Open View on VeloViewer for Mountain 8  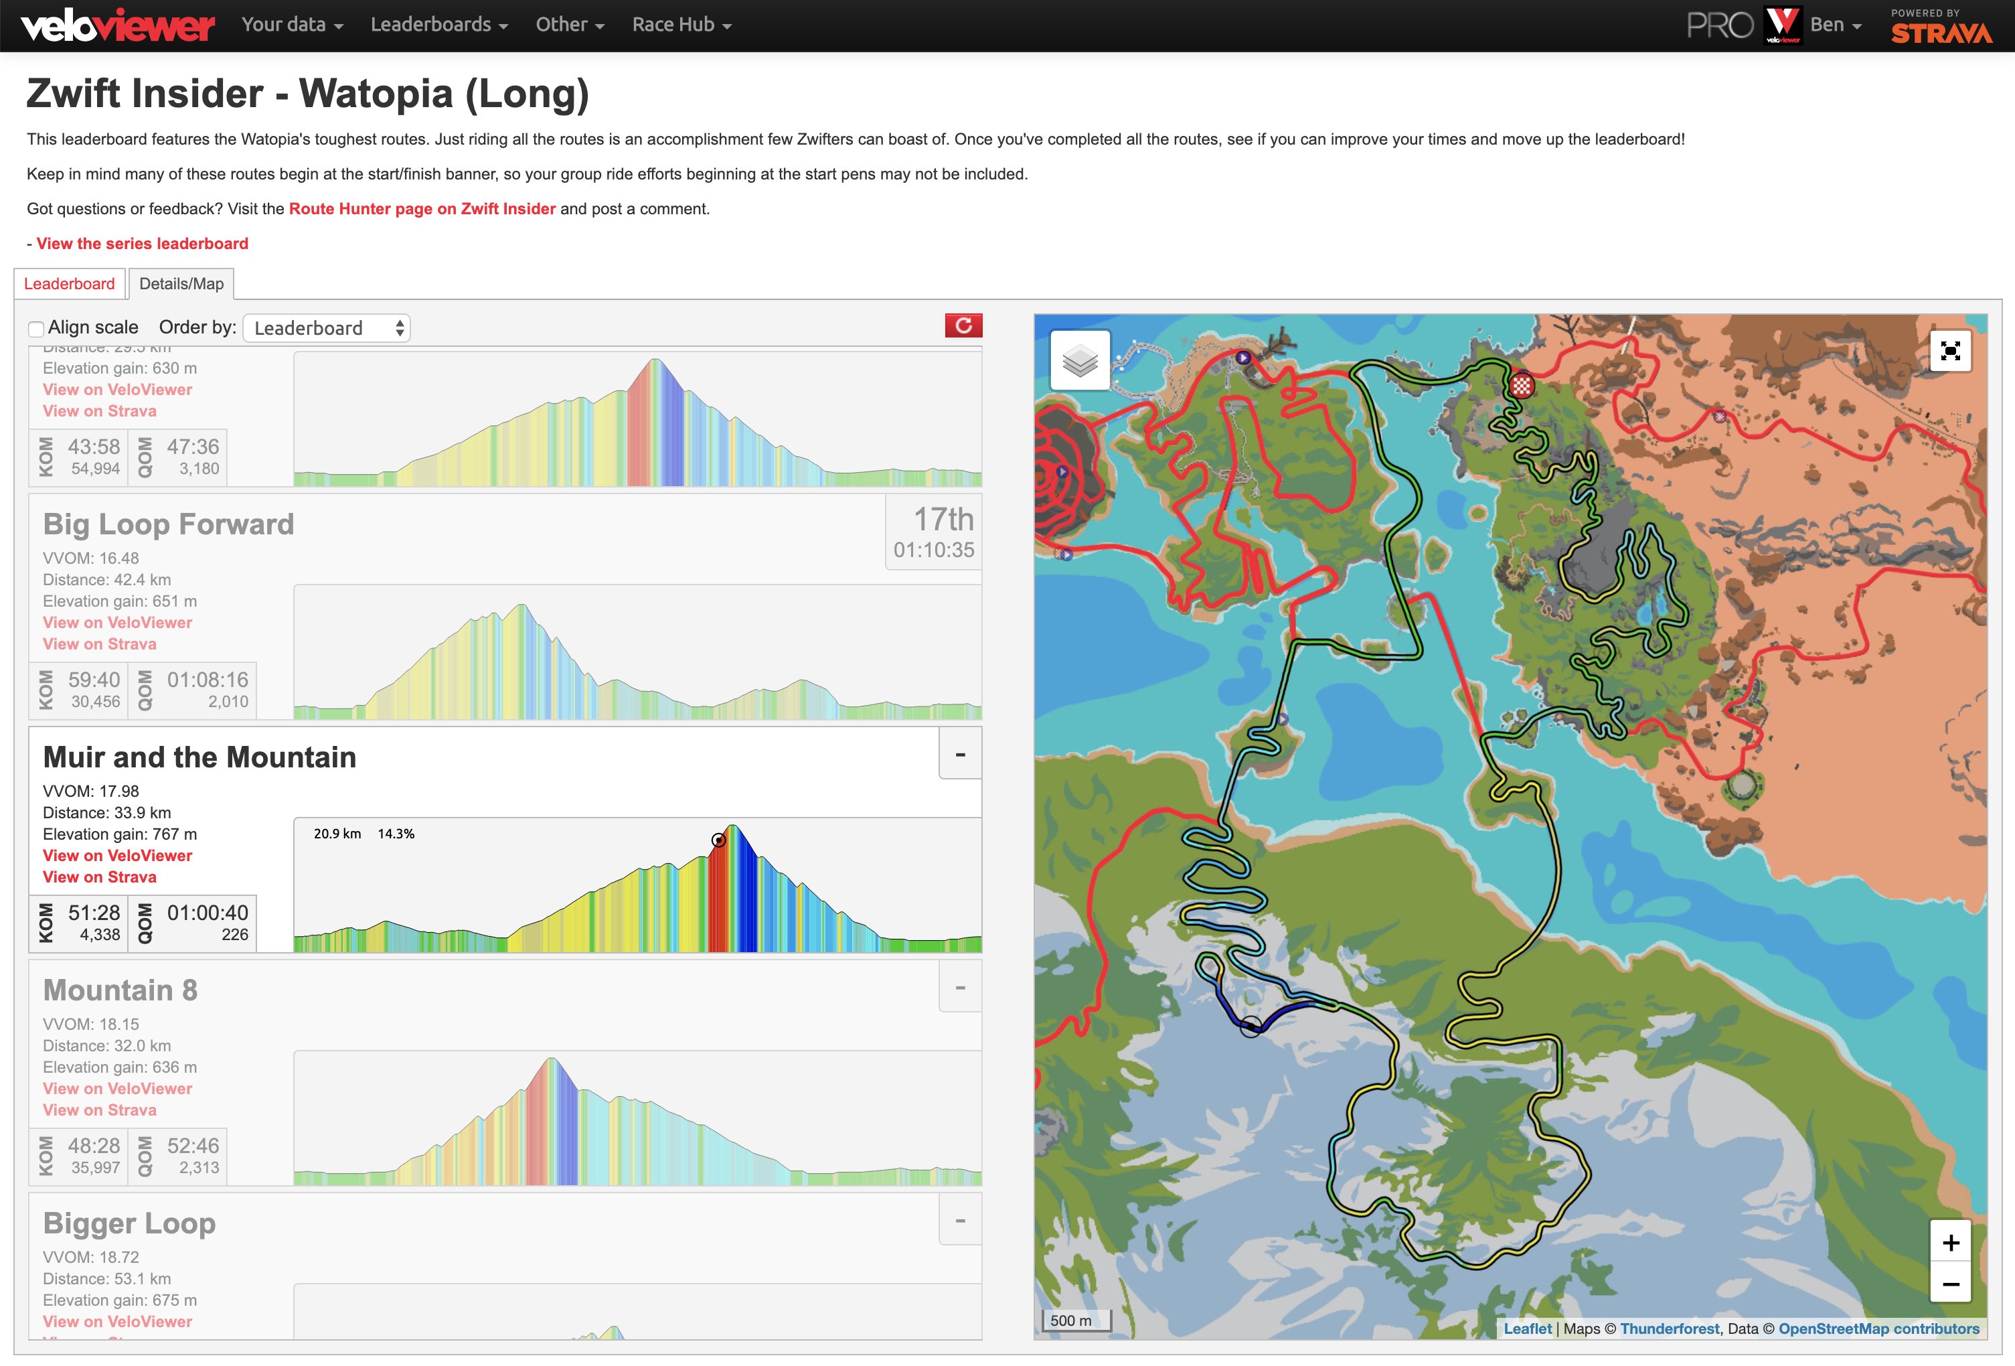click(118, 1089)
